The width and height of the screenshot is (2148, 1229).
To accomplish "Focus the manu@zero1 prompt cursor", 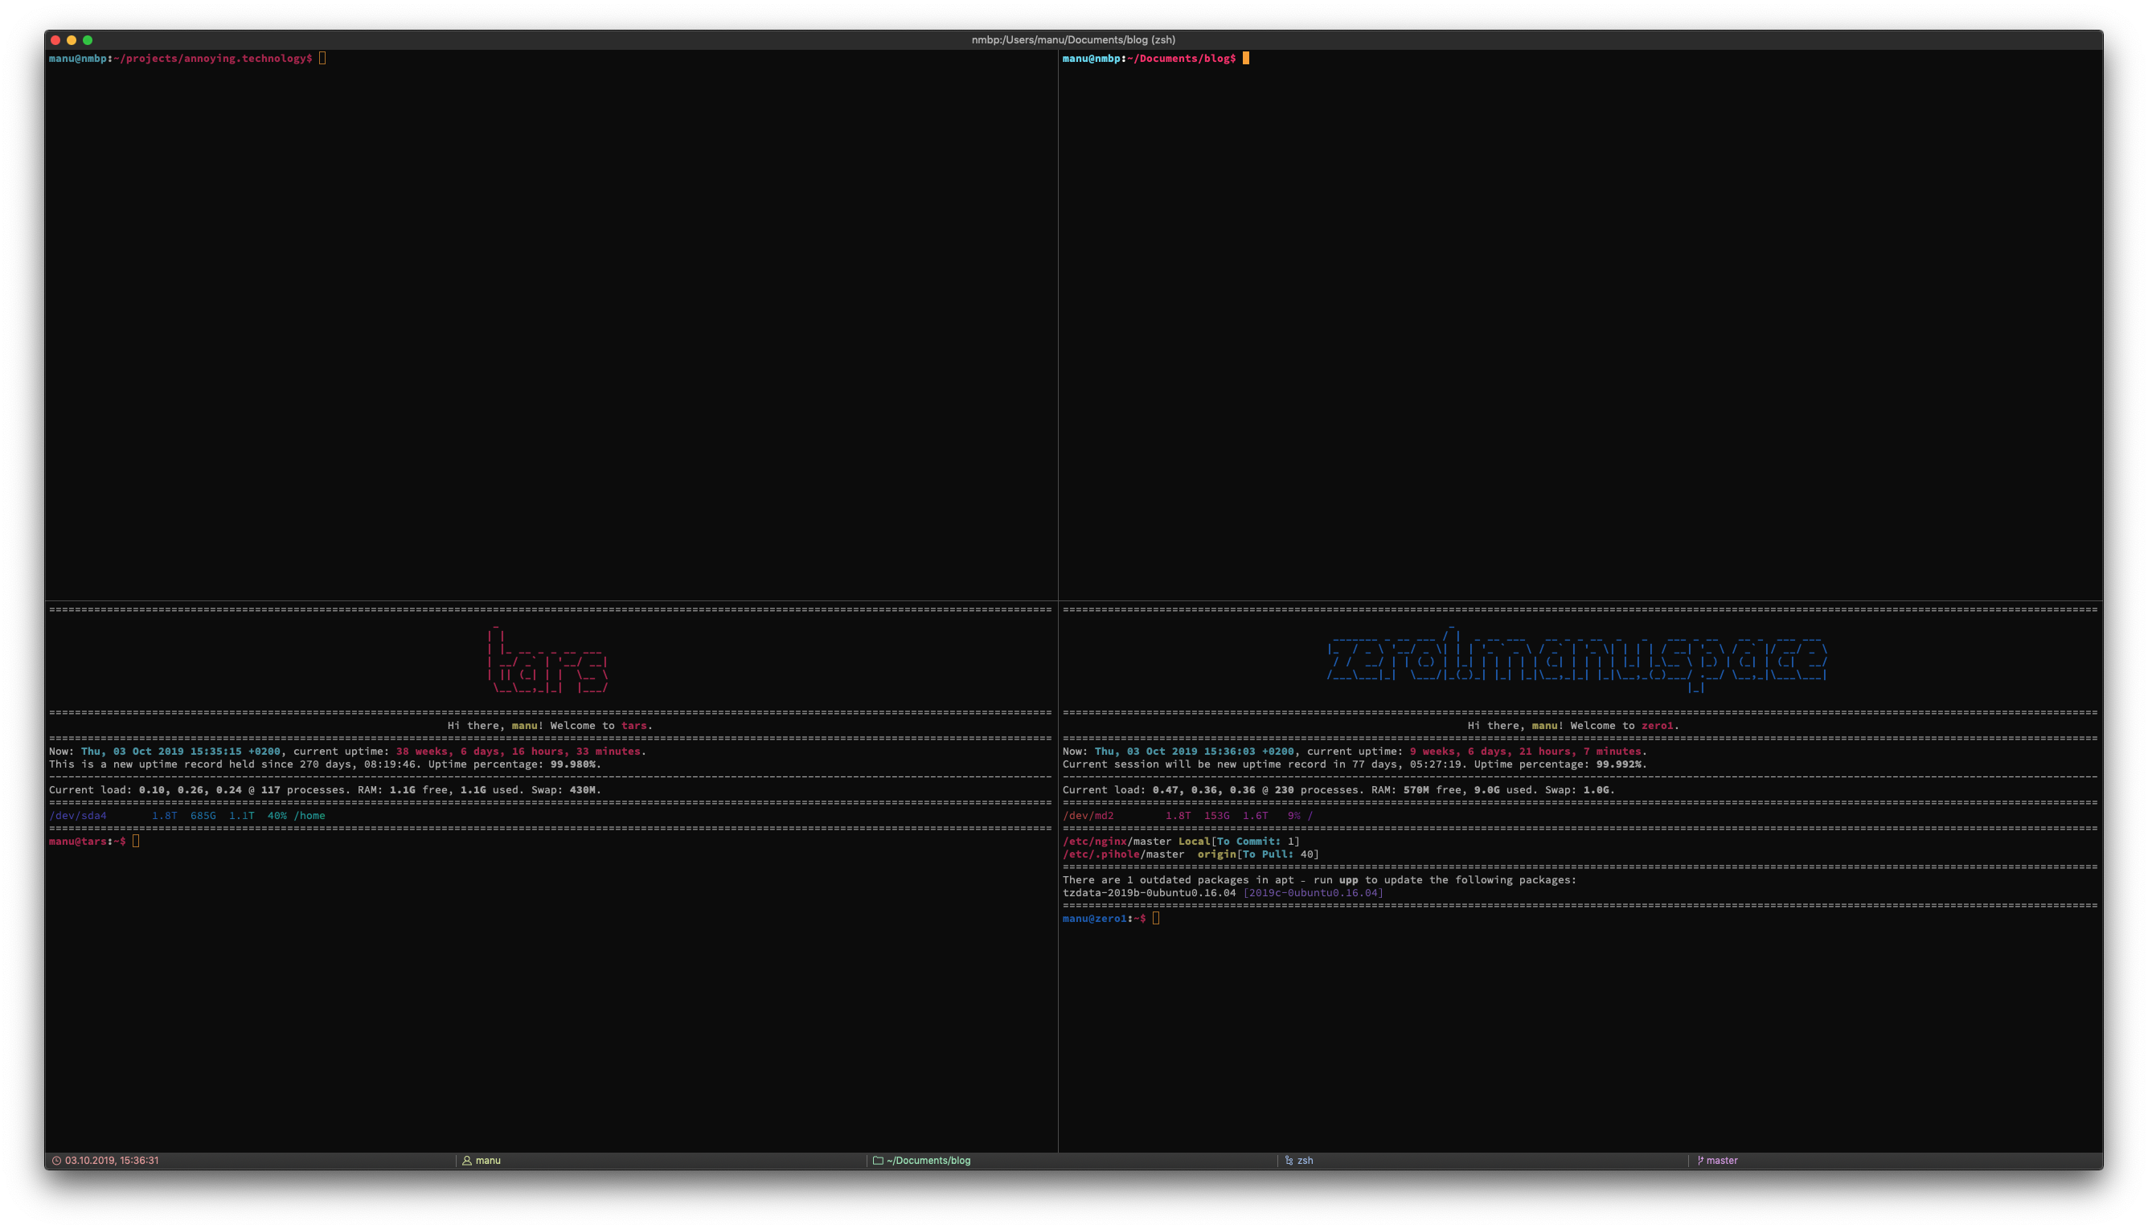I will [x=1156, y=919].
